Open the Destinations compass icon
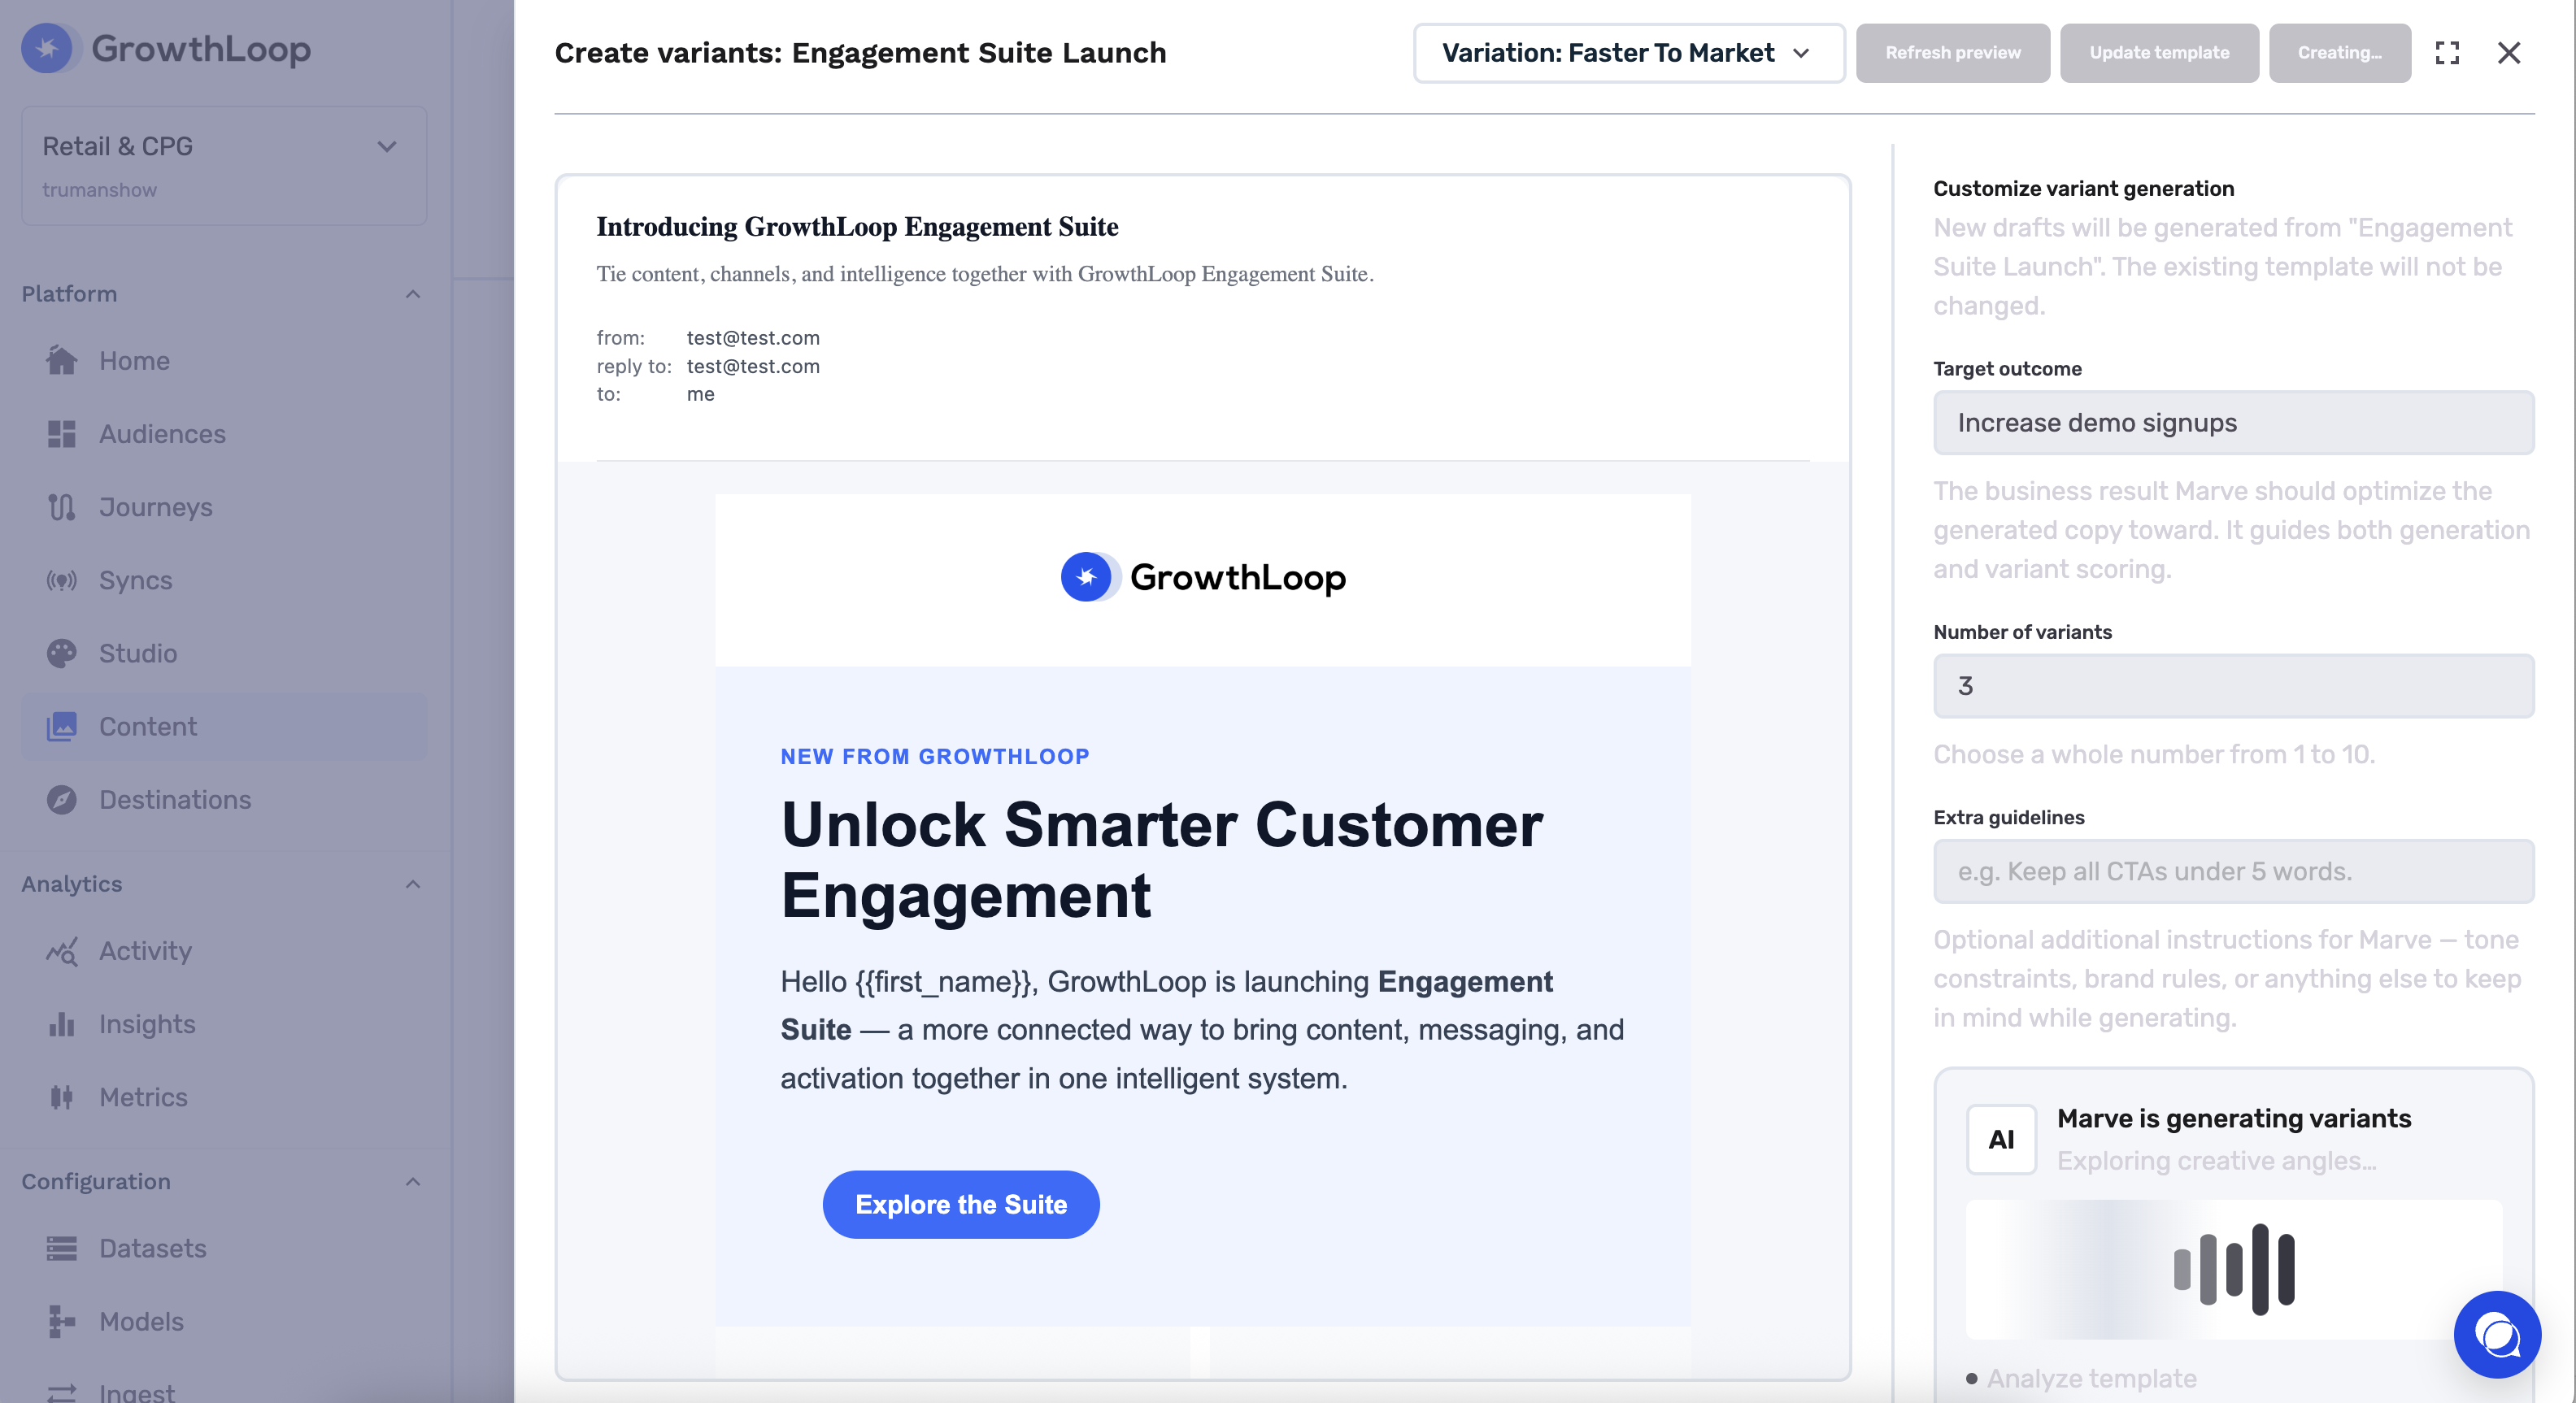The image size is (2576, 1403). [x=61, y=800]
